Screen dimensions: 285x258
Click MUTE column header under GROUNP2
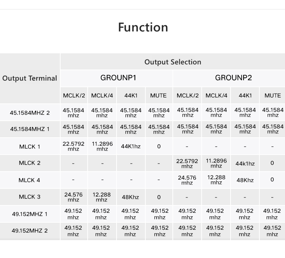coord(272,95)
